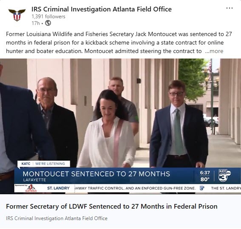This screenshot has width=241, height=229.
Task: Click the ST. LANDRY ticker label
Action: pos(58,188)
